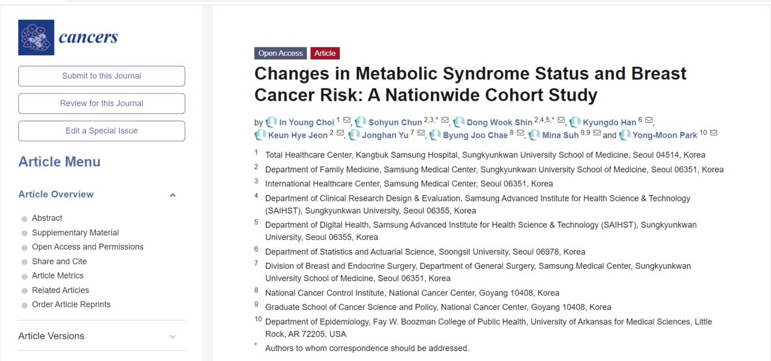
Task: Click email envelope icon next to Jonghan Yu
Action: 421,134
